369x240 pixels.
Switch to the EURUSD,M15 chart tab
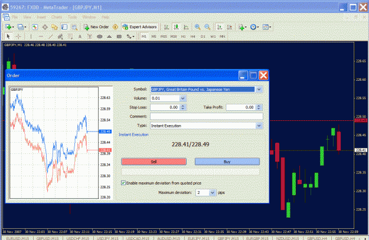[18, 238]
